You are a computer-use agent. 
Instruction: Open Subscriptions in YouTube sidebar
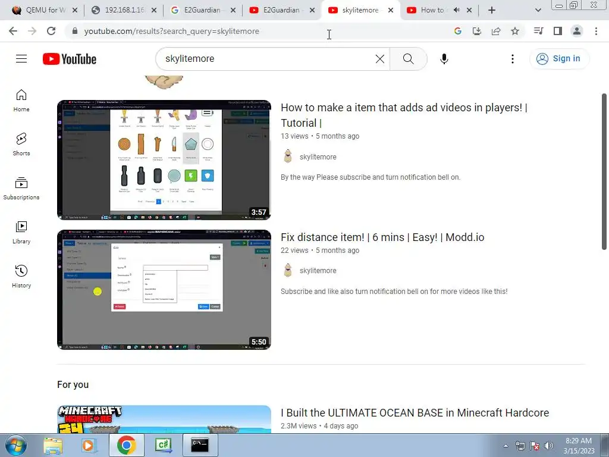tap(21, 189)
